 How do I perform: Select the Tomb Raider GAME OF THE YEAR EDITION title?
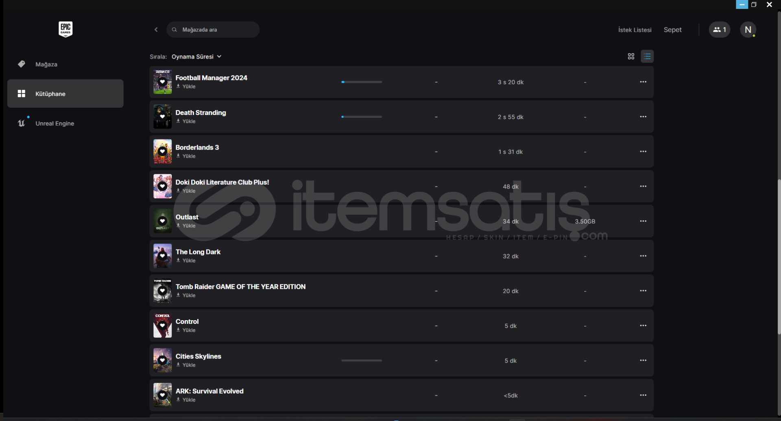tap(240, 287)
